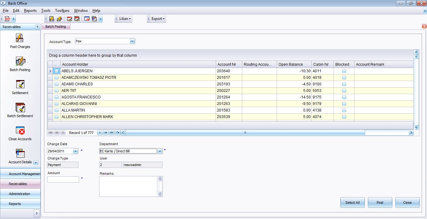Go to next record in grid navigator
Screen dimensions: 427x219
(100, 133)
